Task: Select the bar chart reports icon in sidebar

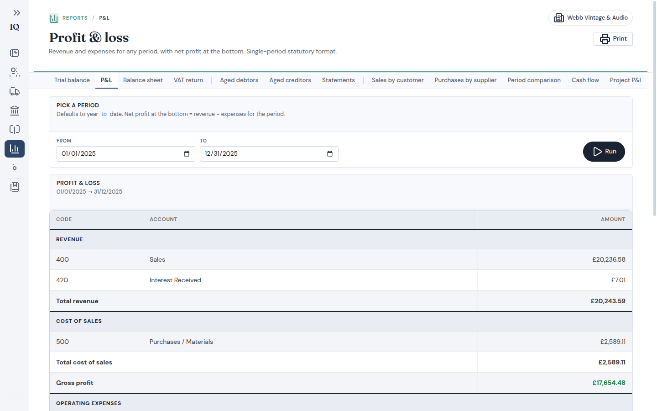Action: tap(15, 149)
